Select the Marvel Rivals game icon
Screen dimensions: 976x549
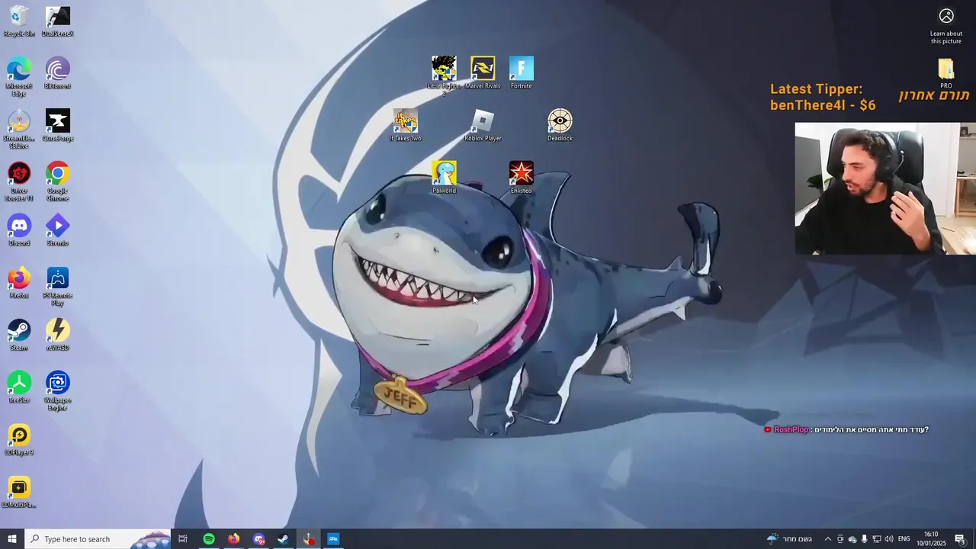pyautogui.click(x=483, y=73)
